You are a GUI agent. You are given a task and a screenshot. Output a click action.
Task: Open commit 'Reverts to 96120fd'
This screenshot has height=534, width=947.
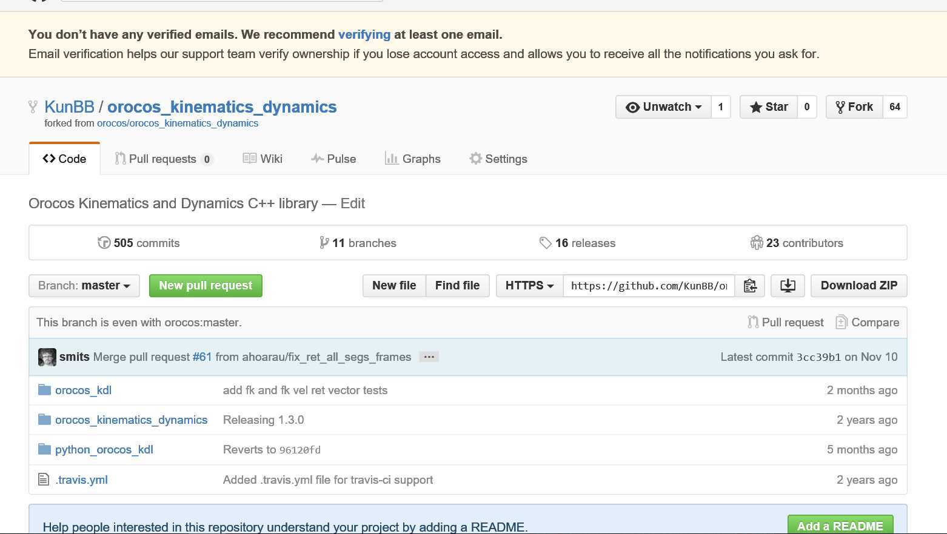(x=272, y=450)
